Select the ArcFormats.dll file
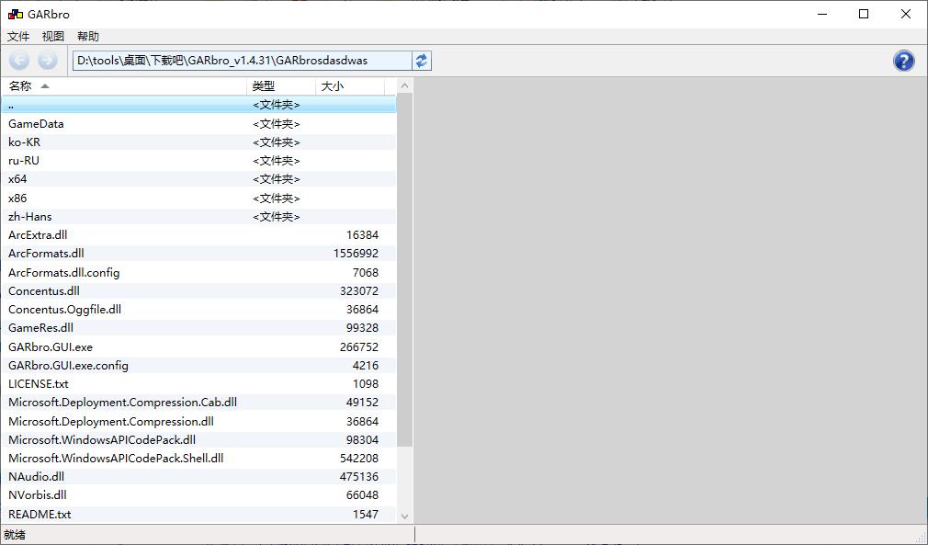This screenshot has height=545, width=928. [x=198, y=254]
